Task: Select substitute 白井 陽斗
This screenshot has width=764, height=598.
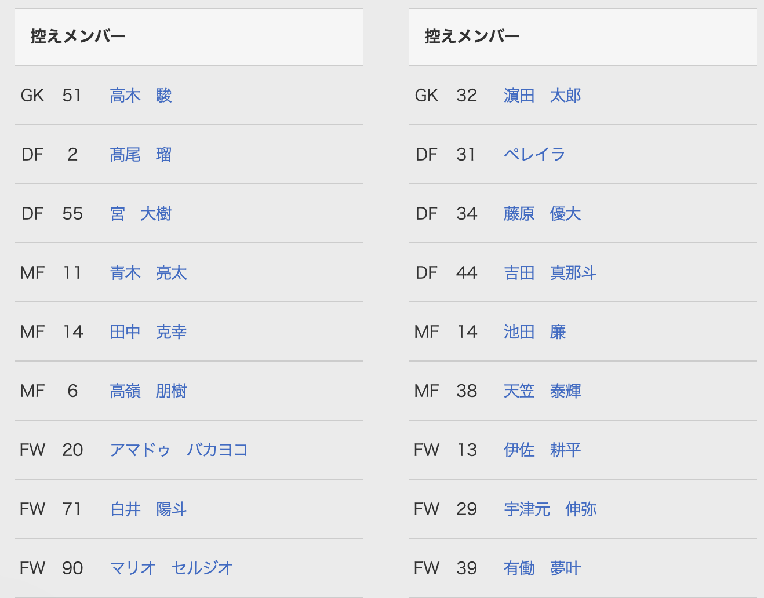Action: (148, 509)
